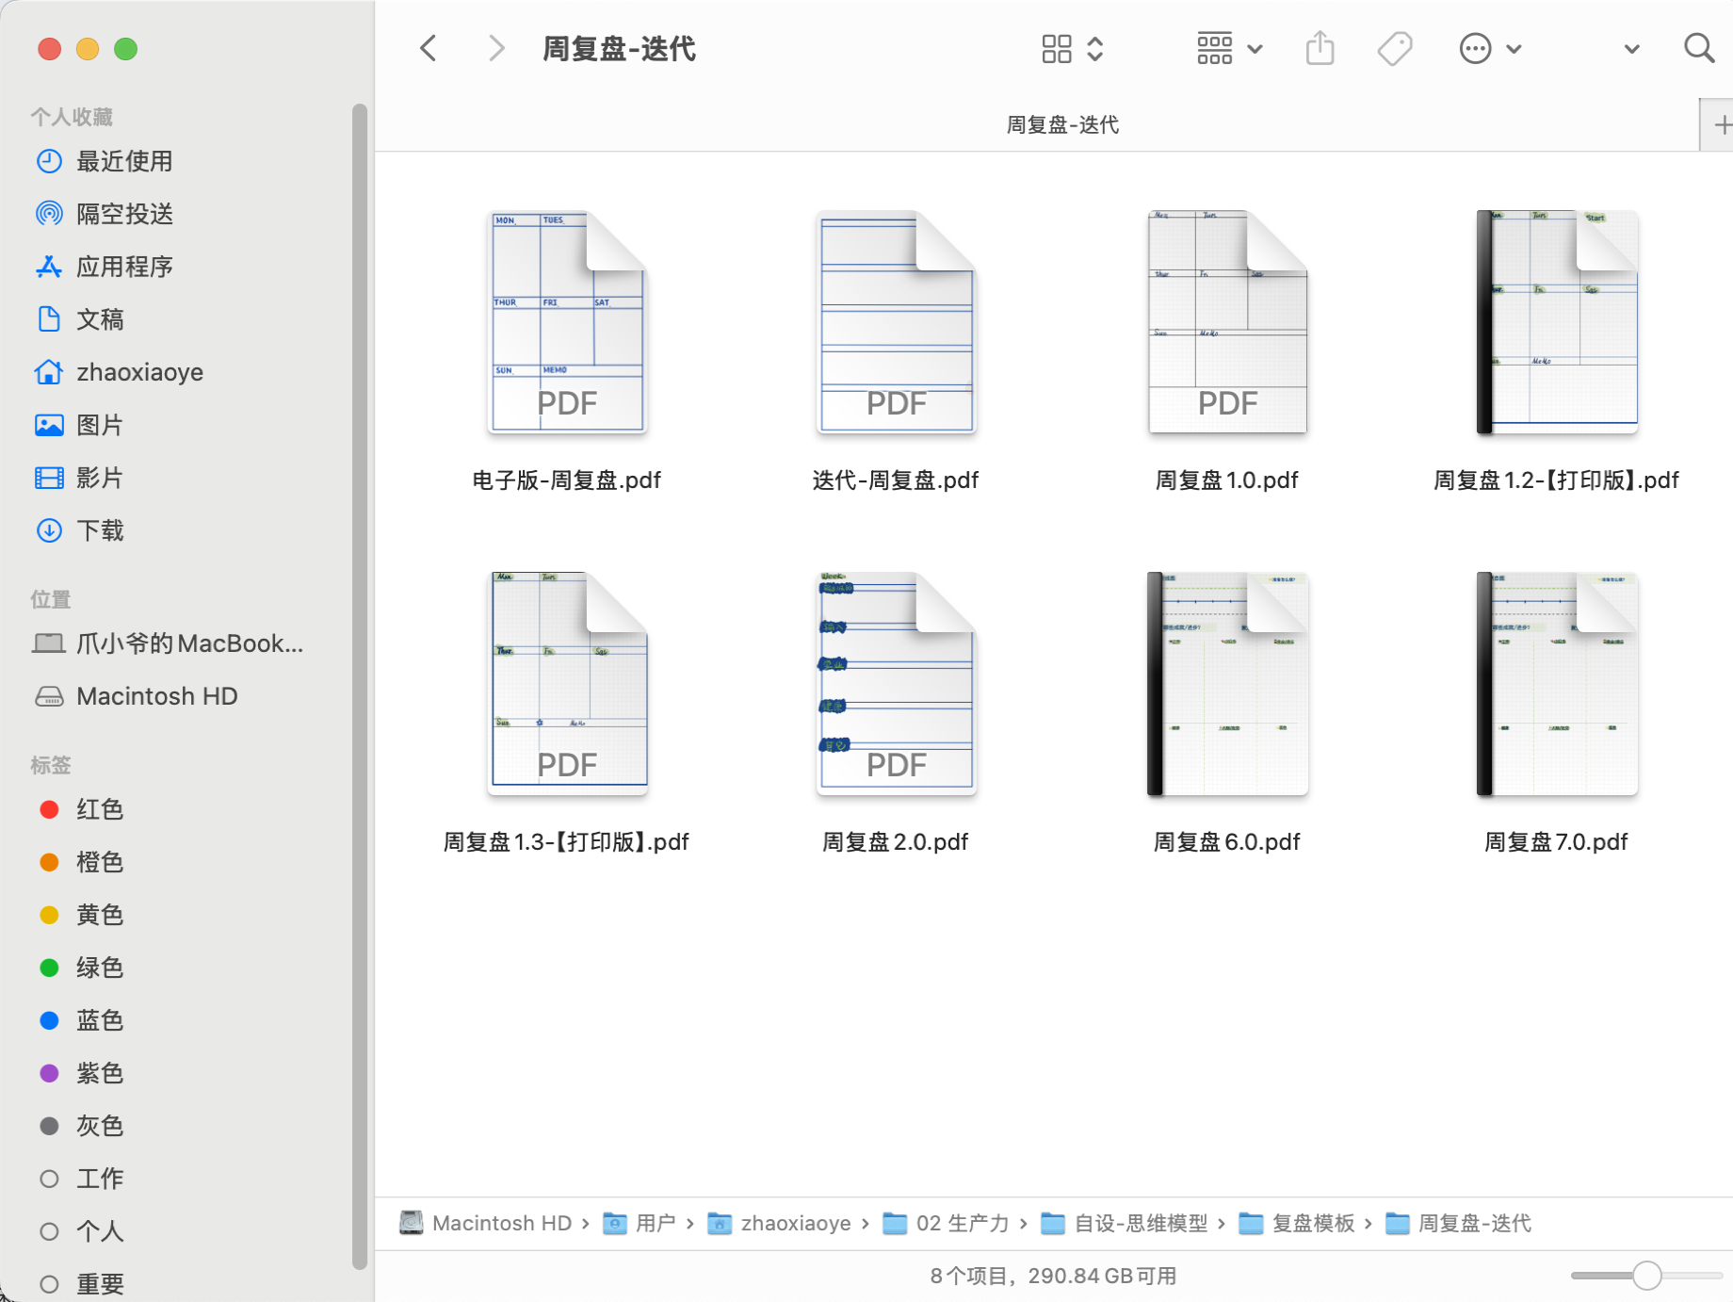Click the sidebar scrollbar

pos(359,687)
